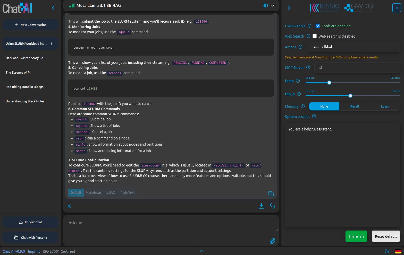This screenshot has height=255, width=404.
Task: Open top_p help question icon
Action: click(299, 94)
